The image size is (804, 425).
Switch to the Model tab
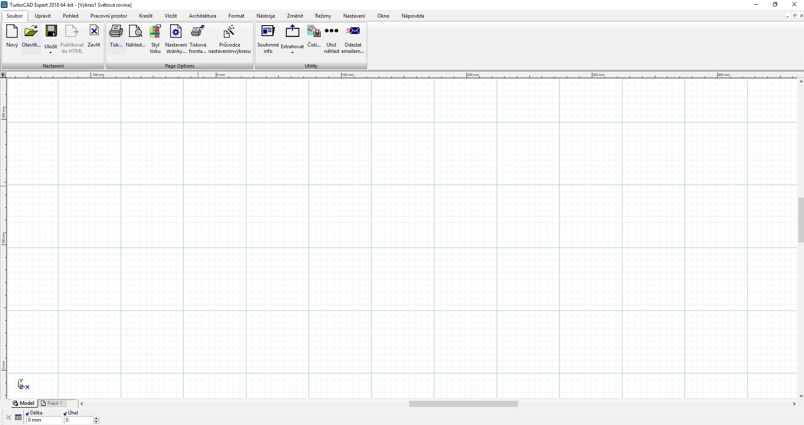pyautogui.click(x=23, y=403)
